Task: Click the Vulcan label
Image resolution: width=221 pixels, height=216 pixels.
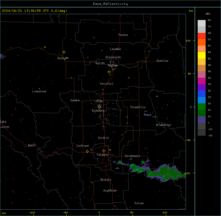Action: (x=139, y=203)
